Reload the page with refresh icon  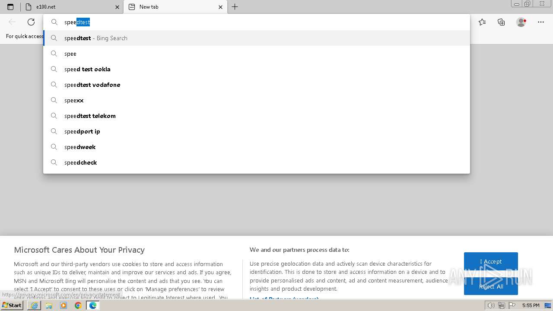[31, 22]
